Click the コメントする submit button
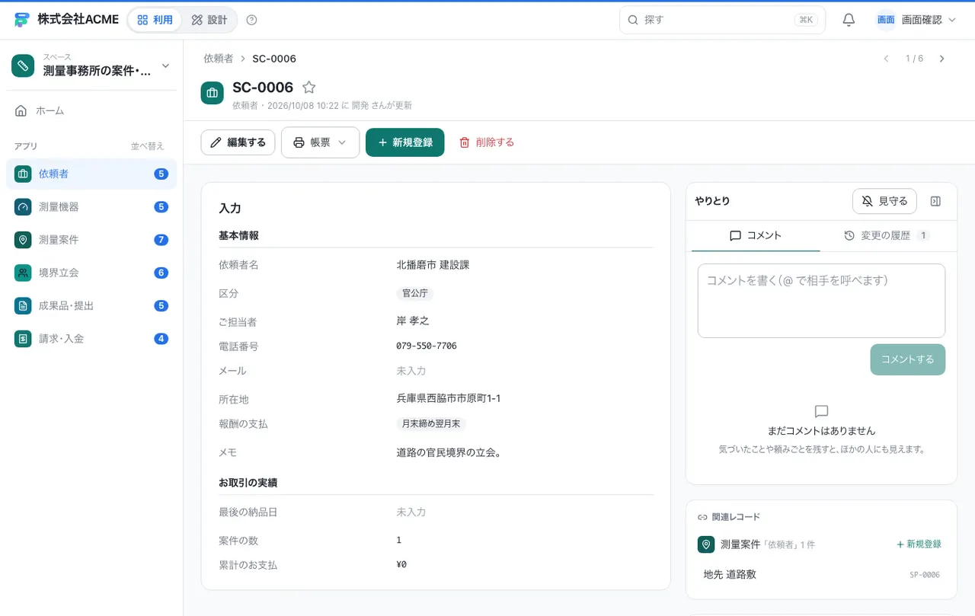 pos(907,359)
